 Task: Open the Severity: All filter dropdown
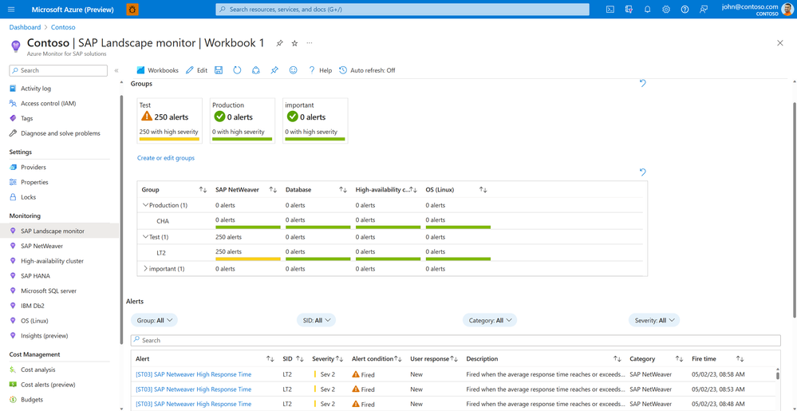tap(653, 320)
